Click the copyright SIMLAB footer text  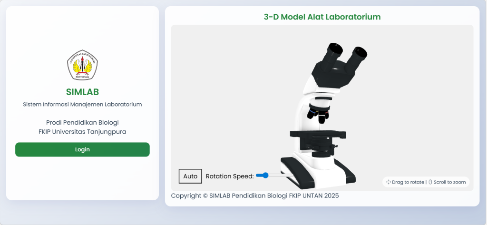coord(254,196)
